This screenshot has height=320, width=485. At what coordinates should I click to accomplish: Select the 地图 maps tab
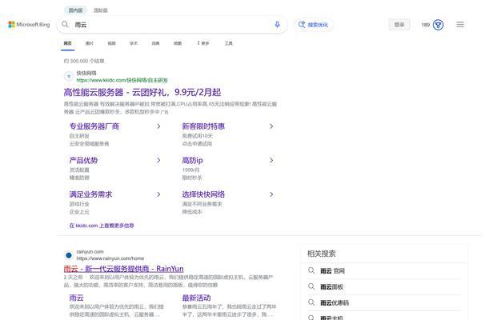pyautogui.click(x=178, y=43)
